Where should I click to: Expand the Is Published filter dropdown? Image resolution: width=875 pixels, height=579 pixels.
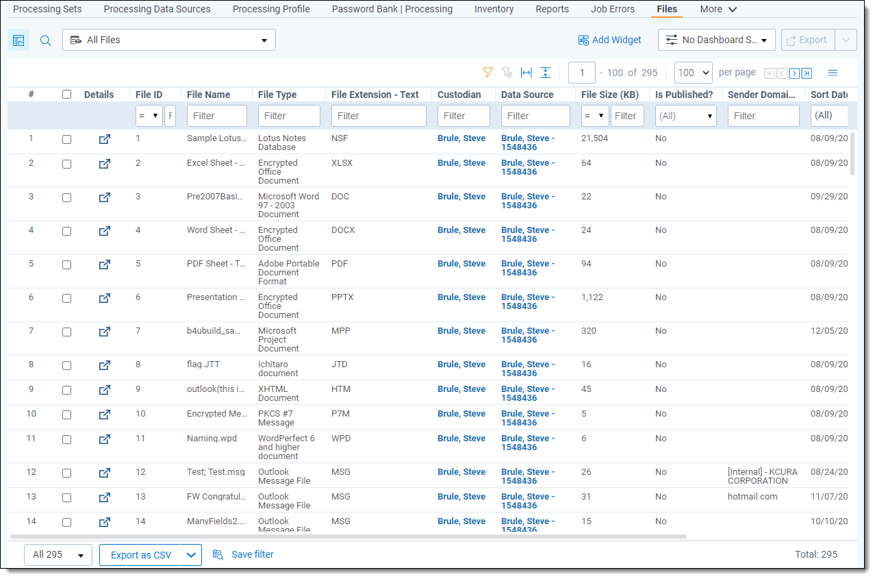click(x=686, y=116)
